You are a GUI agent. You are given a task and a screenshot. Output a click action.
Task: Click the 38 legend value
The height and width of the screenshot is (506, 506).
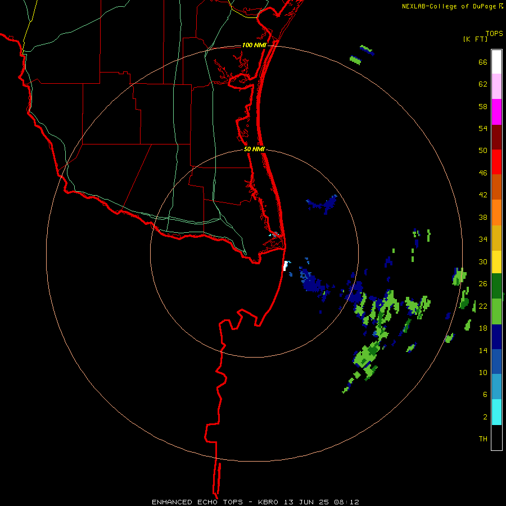483,218
